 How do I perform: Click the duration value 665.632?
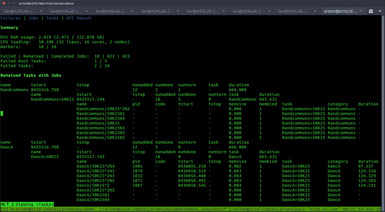point(268,157)
